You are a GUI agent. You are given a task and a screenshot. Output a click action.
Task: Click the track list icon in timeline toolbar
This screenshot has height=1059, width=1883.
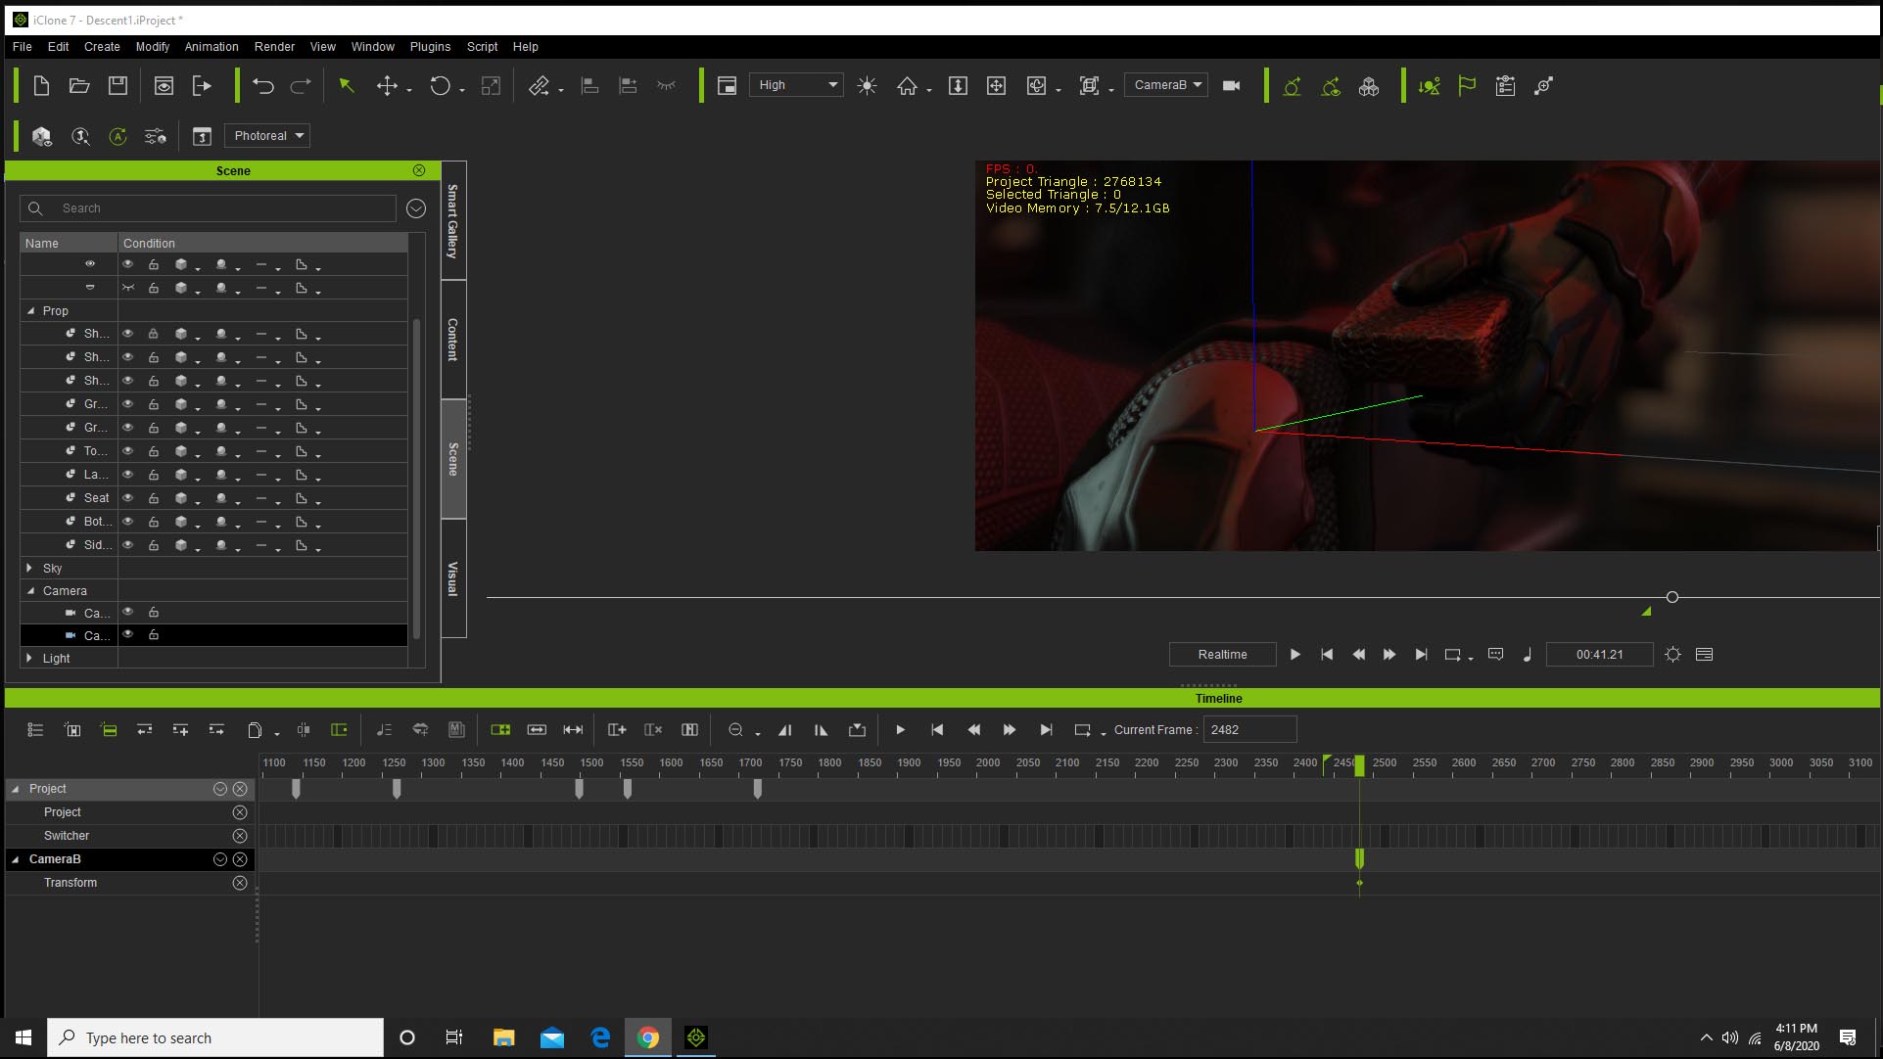(35, 730)
